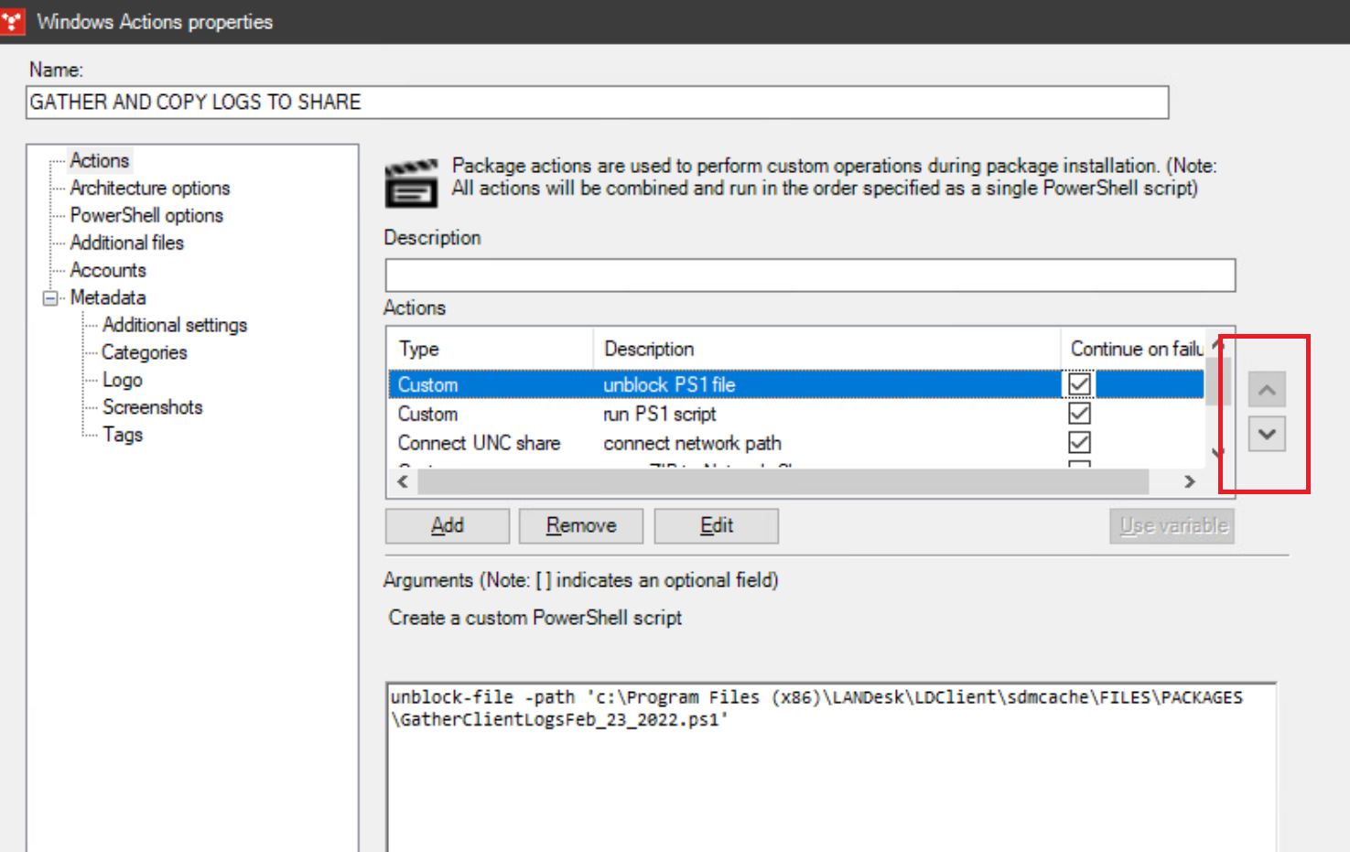1350x852 pixels.
Task: Open Additional files section
Action: (x=126, y=243)
